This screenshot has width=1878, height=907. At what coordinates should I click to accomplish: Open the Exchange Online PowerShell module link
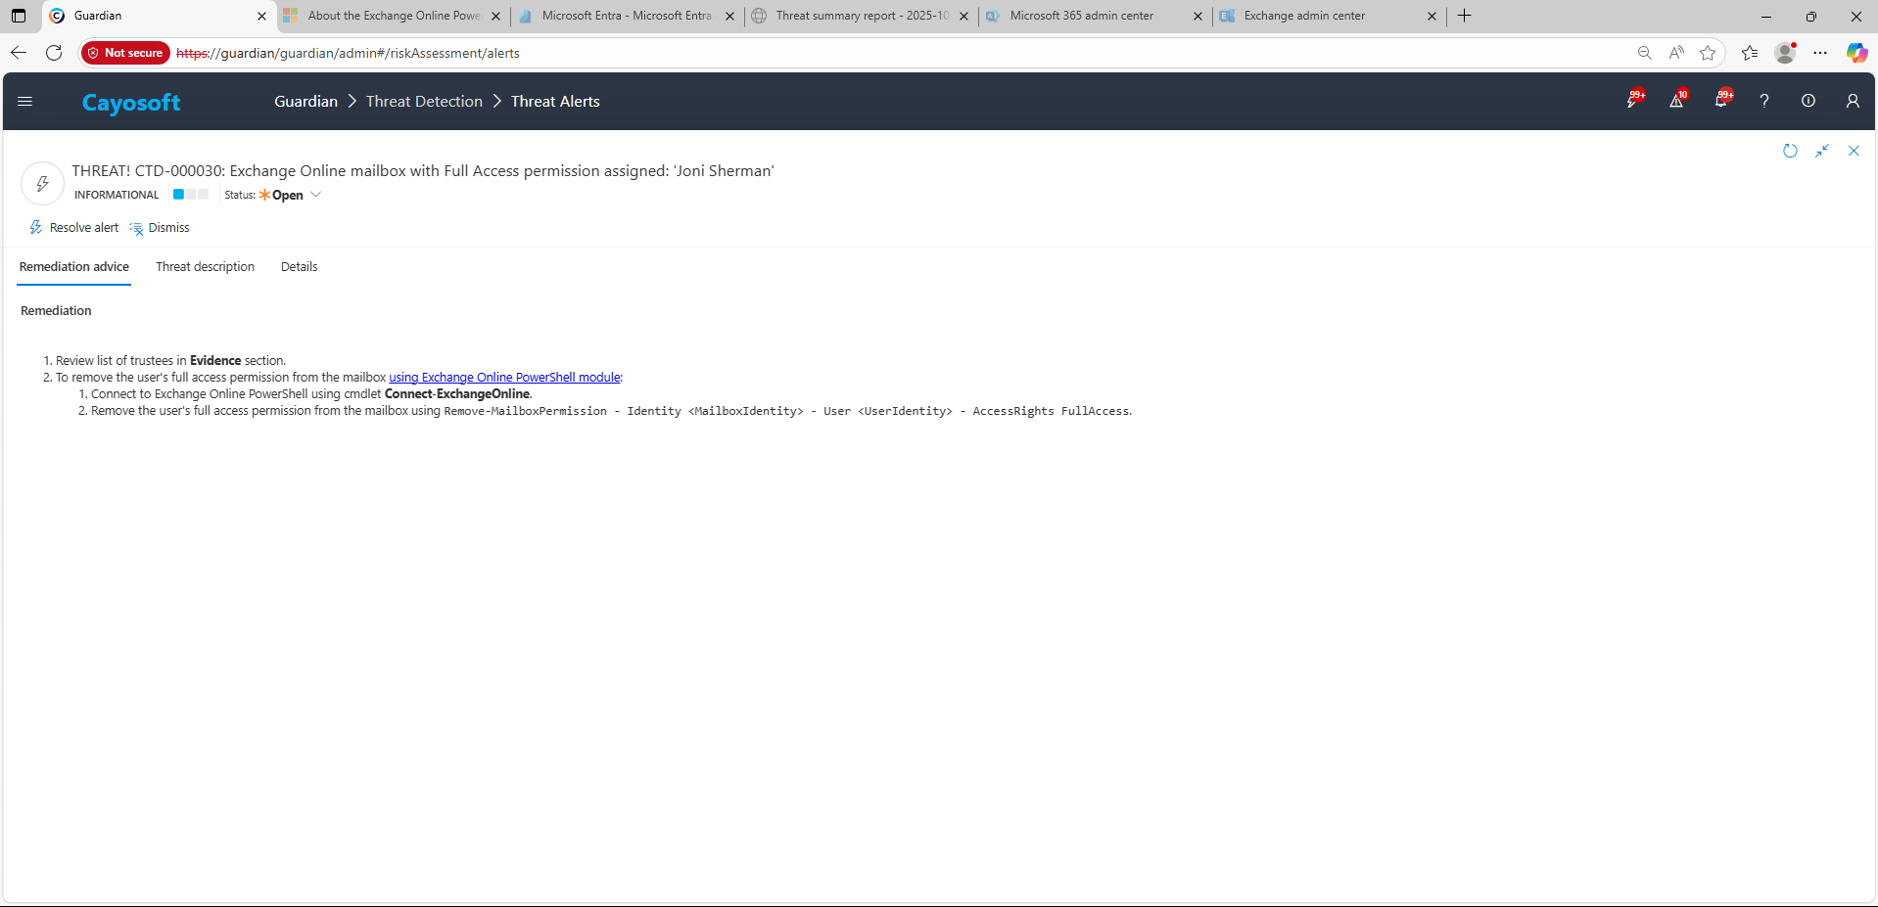(x=504, y=378)
